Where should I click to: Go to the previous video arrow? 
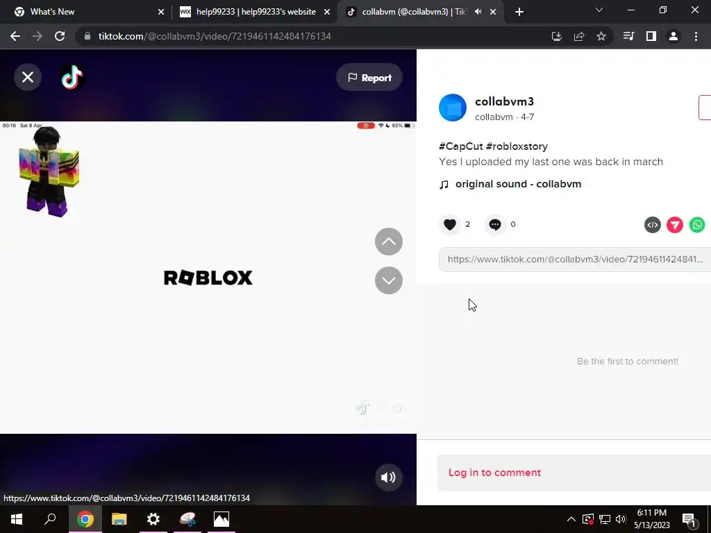[x=389, y=242]
